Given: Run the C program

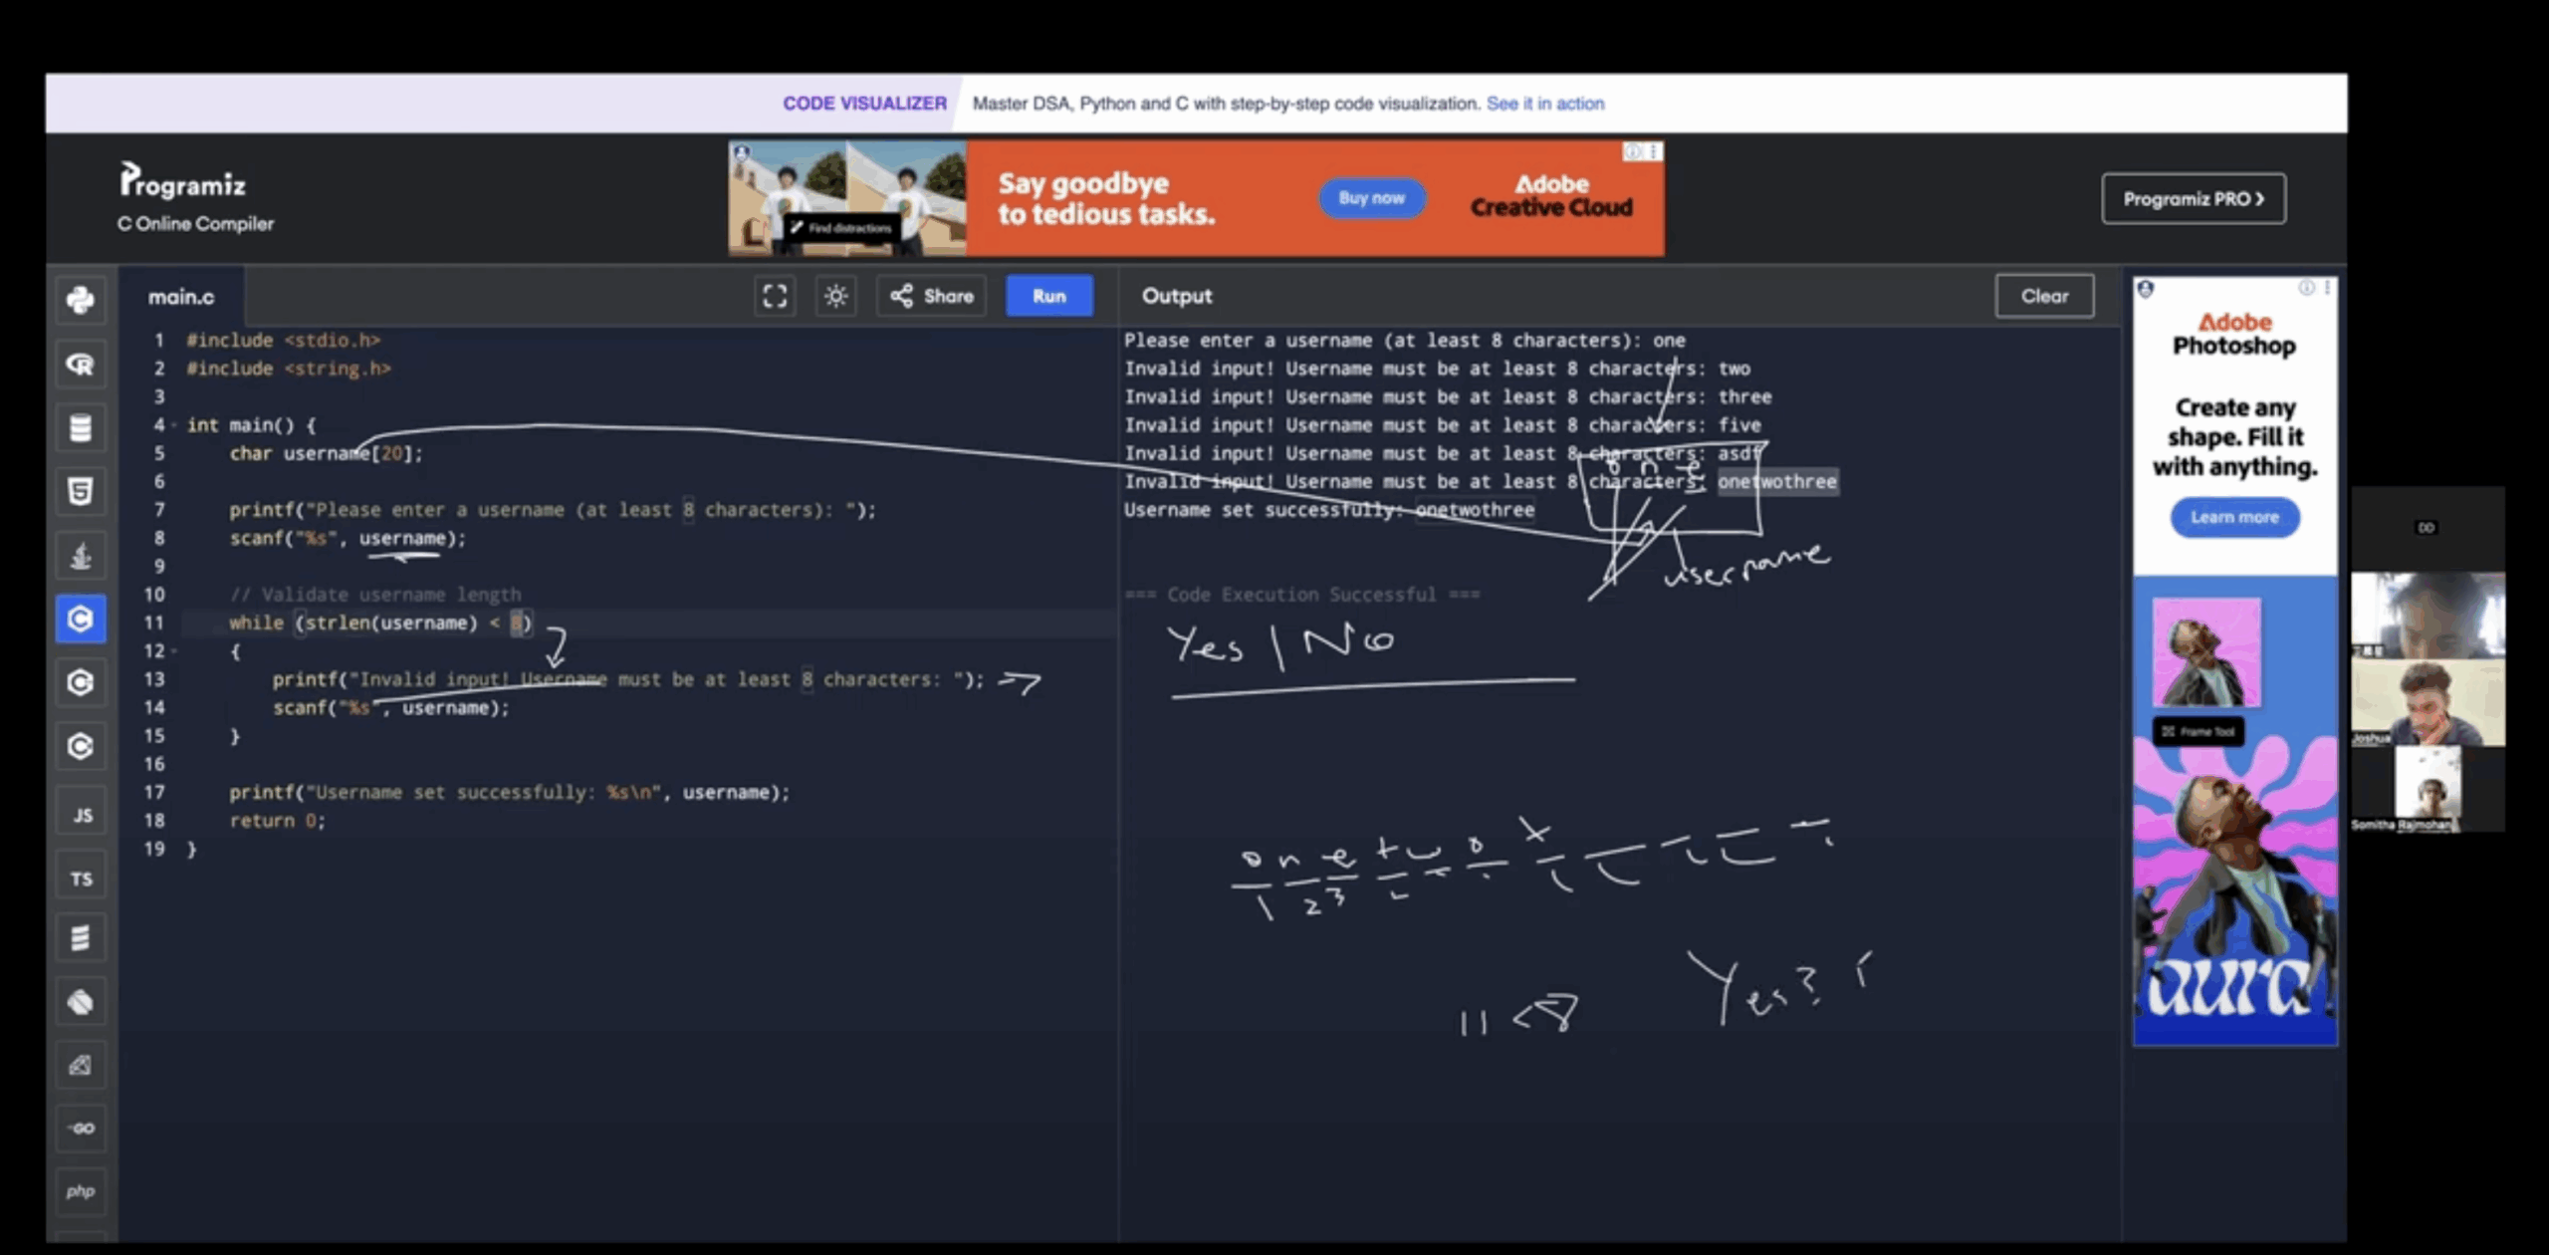Looking at the screenshot, I should [1048, 296].
